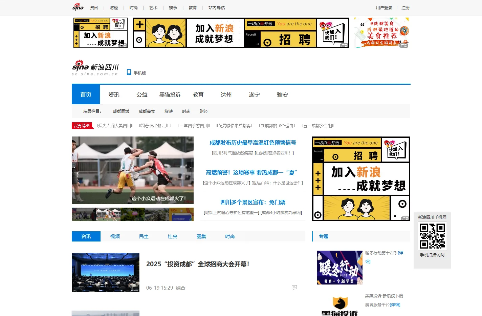Switch to the 资讯 content tab

[x=86, y=236]
